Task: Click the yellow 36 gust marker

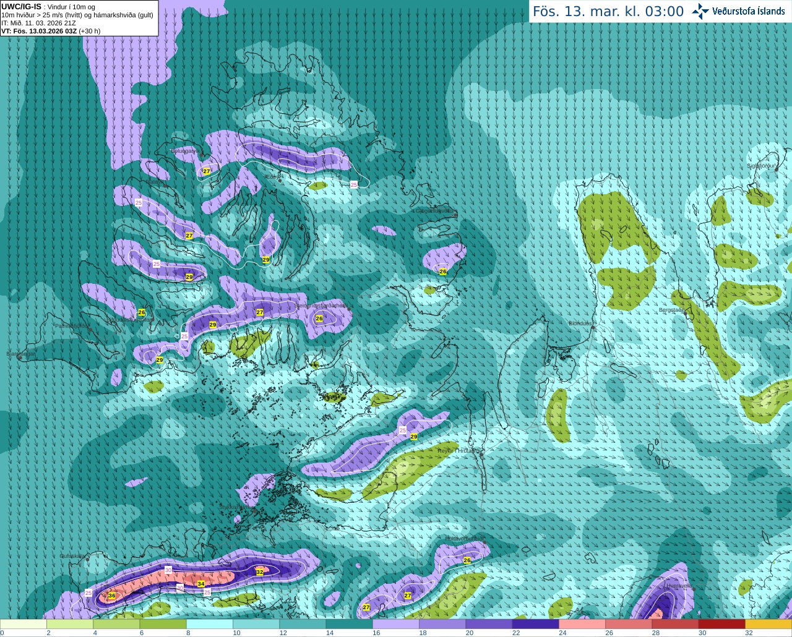Action: pos(112,596)
